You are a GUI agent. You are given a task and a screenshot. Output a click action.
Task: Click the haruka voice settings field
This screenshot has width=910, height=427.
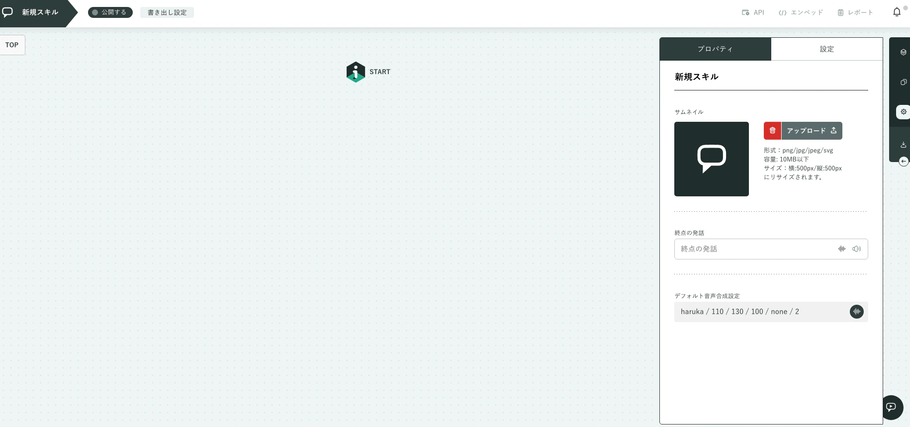tap(771, 312)
